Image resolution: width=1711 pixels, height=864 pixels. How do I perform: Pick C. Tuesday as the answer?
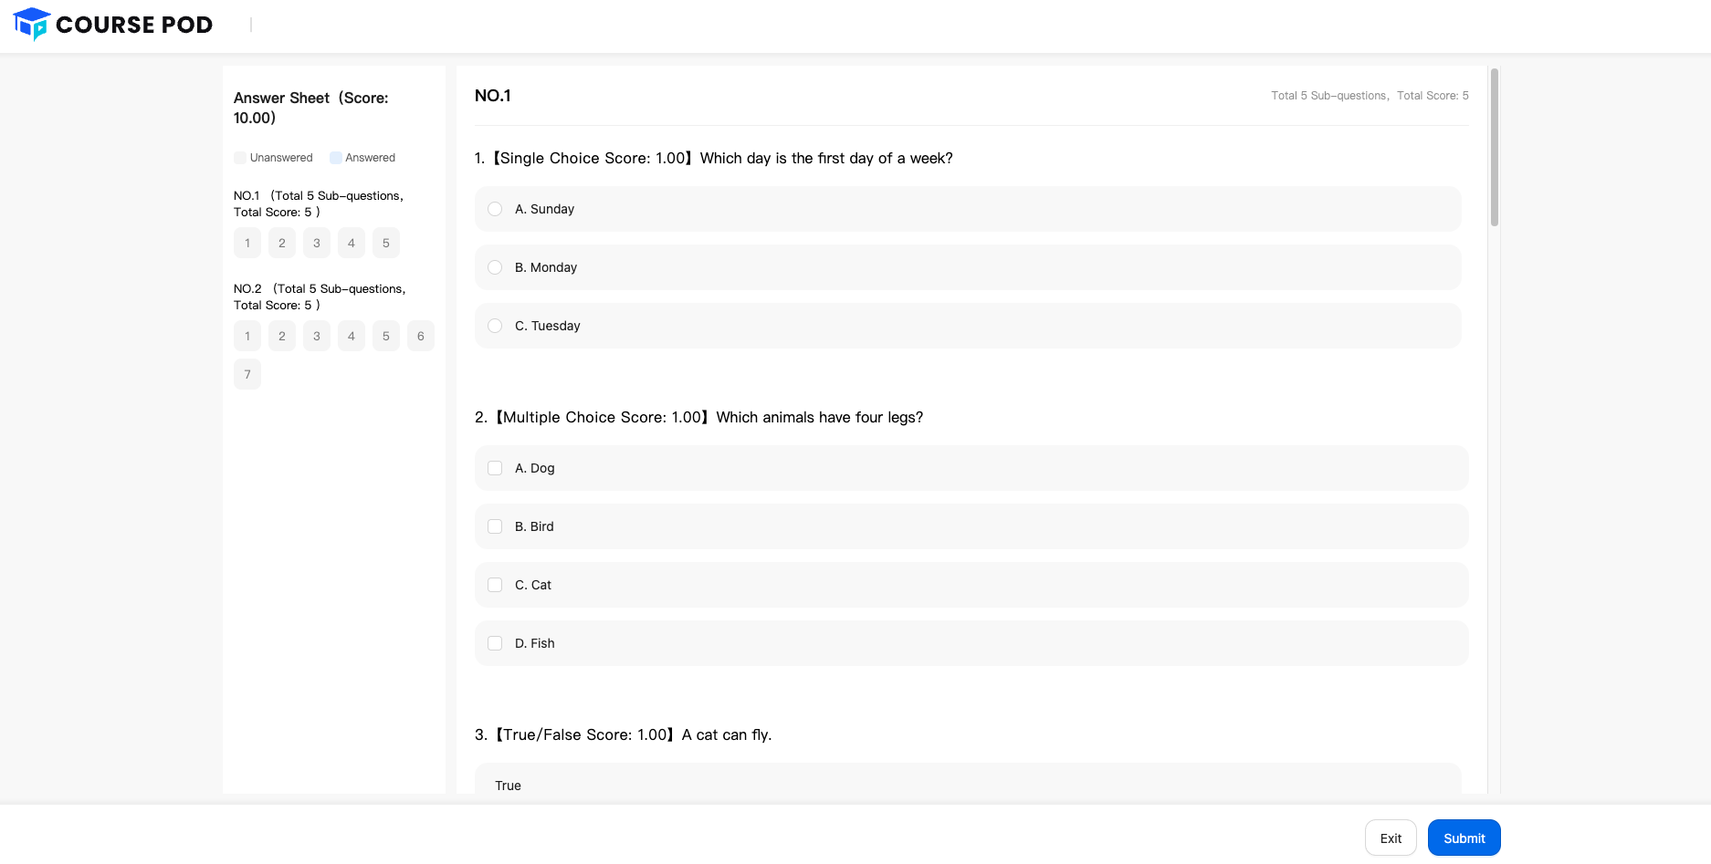[x=495, y=326]
